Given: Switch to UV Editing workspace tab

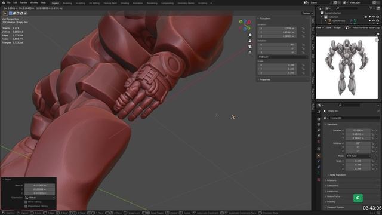Looking at the screenshot, I should (94, 3).
